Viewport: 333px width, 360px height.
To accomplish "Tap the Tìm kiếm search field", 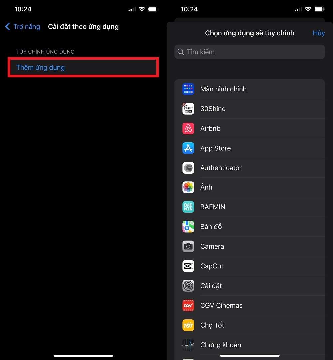I will point(250,52).
